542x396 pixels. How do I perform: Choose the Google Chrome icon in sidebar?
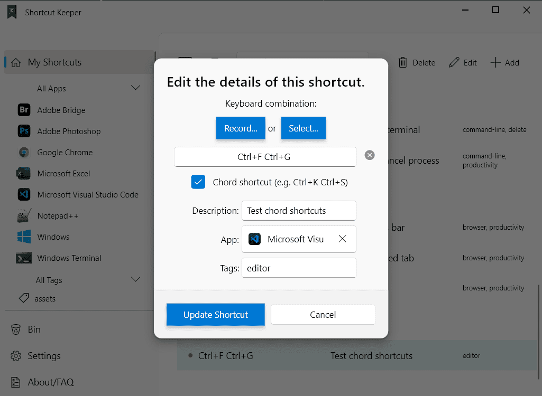tap(24, 152)
